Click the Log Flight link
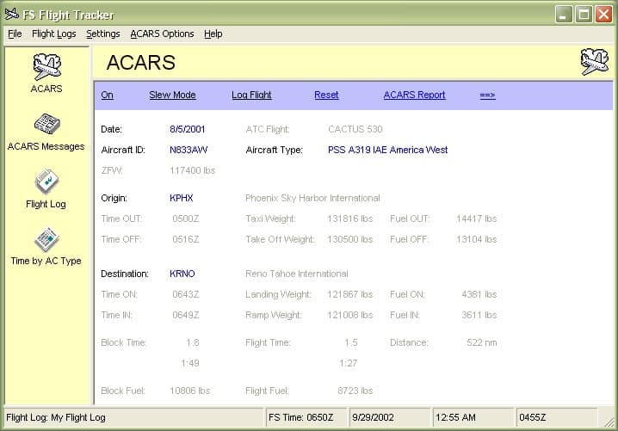 [251, 95]
